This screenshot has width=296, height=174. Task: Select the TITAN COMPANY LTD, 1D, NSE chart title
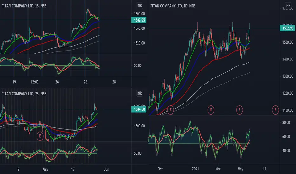click(172, 6)
